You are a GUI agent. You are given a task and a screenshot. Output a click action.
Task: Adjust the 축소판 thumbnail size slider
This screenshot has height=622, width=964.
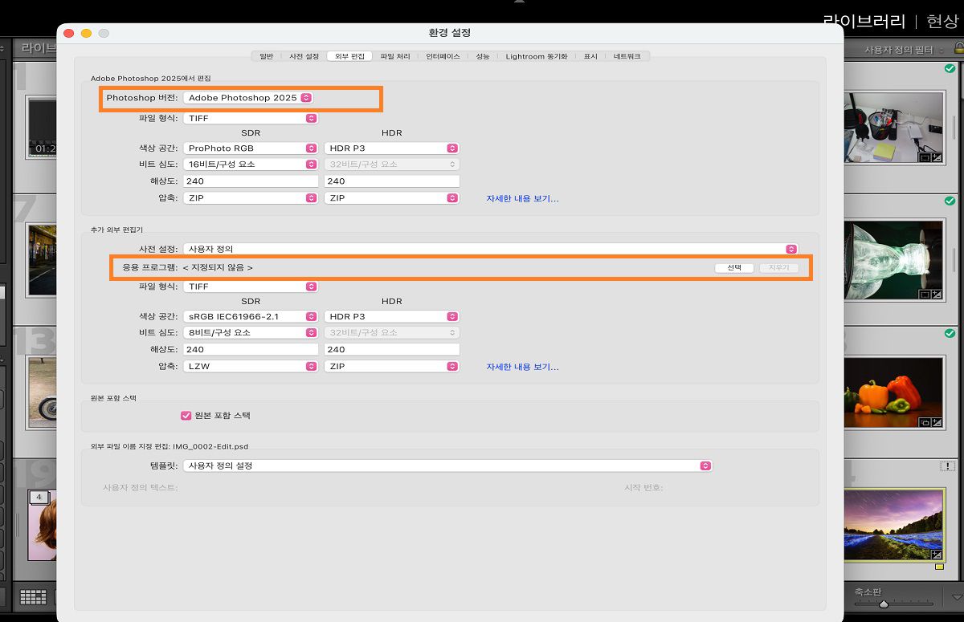click(x=883, y=603)
